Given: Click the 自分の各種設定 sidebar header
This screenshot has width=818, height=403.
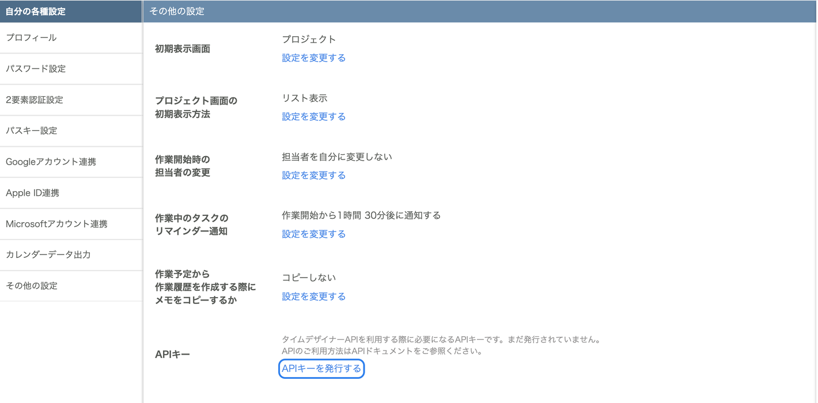Looking at the screenshot, I should [71, 12].
